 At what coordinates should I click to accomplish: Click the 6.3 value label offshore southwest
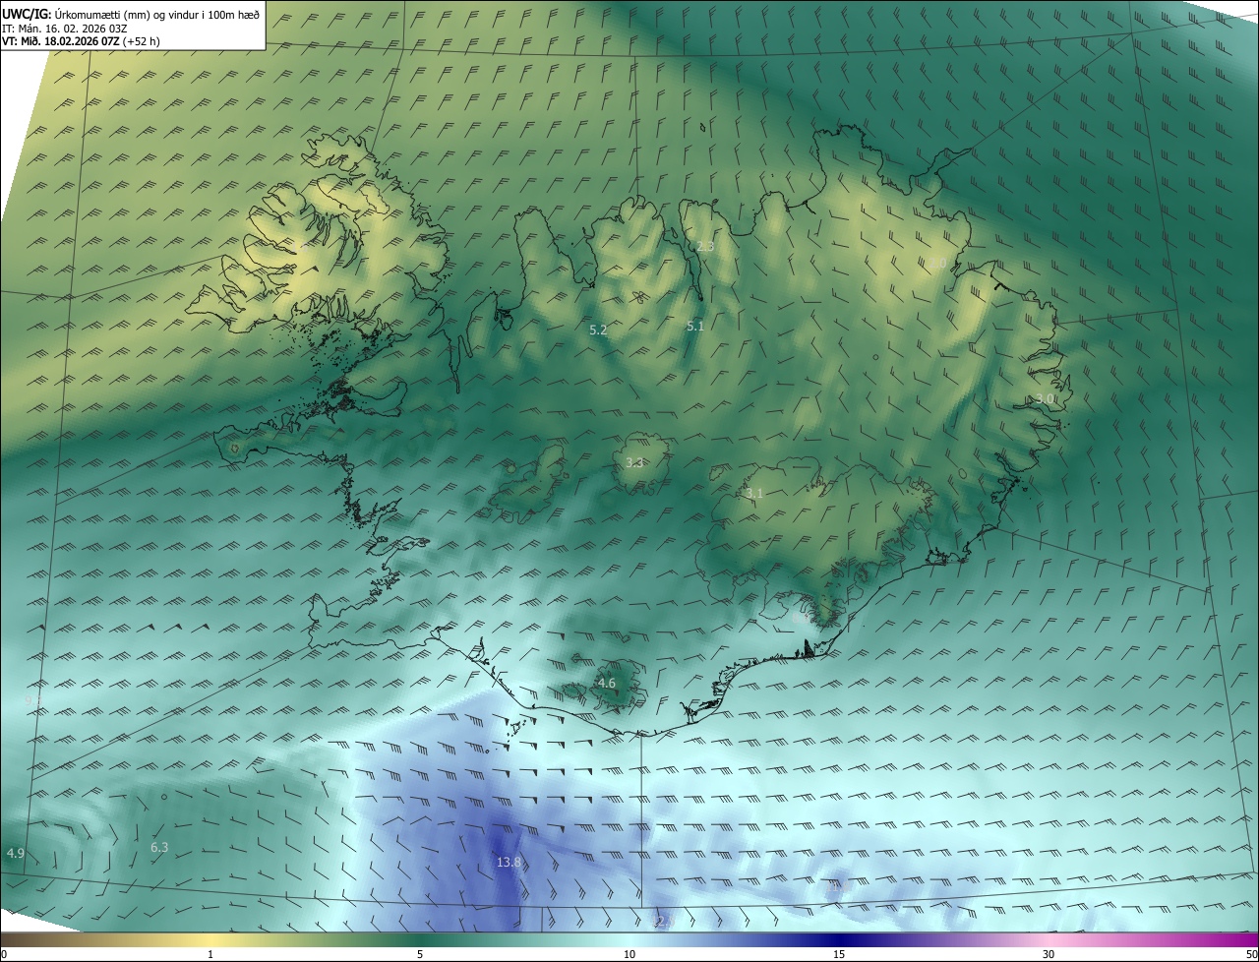[159, 847]
